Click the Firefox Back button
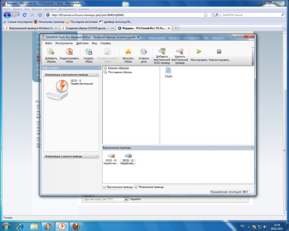 (7, 15)
